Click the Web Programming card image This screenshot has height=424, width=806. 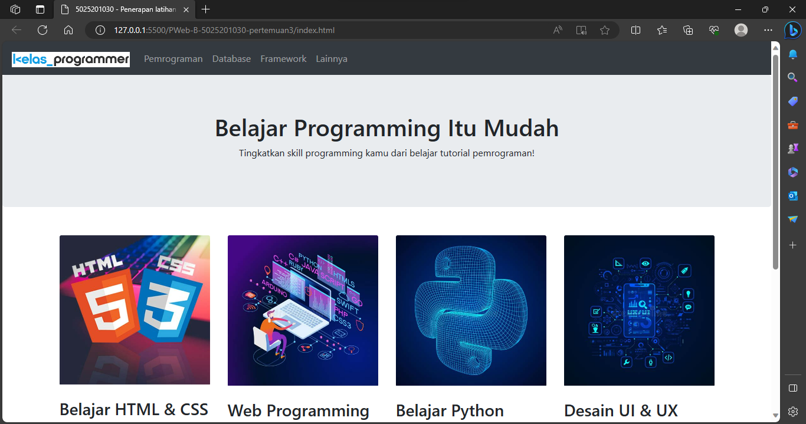pos(303,311)
